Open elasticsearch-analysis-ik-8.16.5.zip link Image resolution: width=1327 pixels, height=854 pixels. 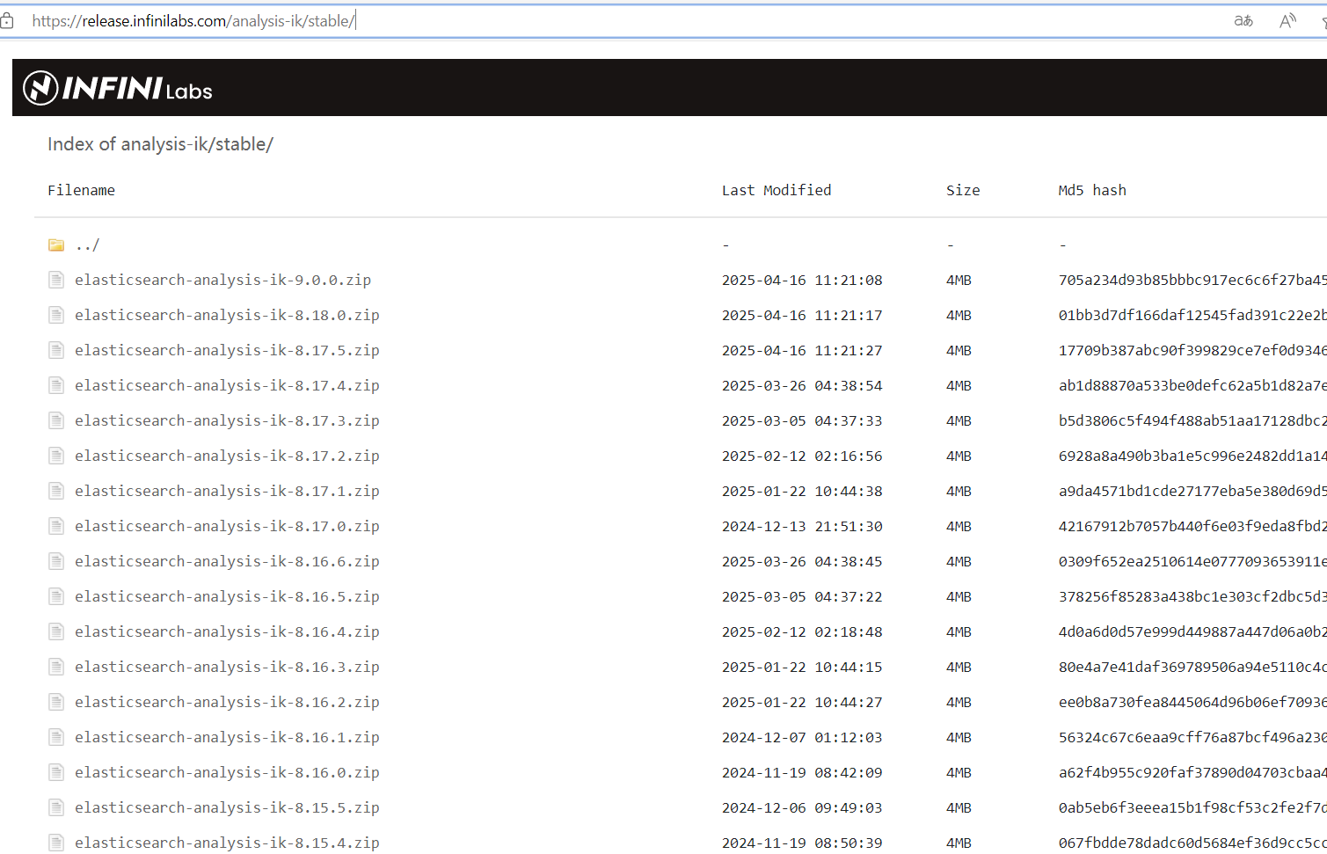click(x=227, y=596)
